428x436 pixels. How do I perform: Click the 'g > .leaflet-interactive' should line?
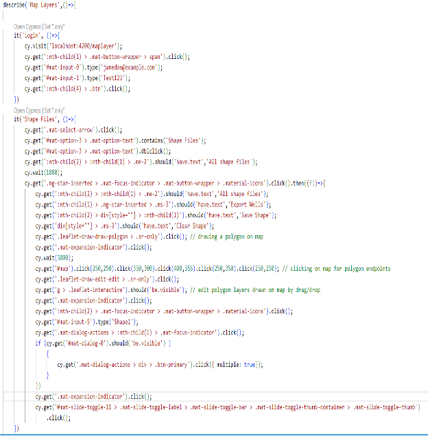111,290
